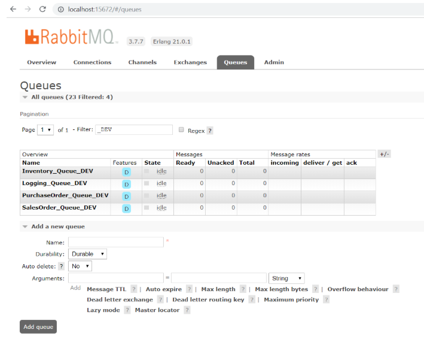The image size is (424, 363).
Task: Focus the new queue Name field
Action: pos(116,242)
